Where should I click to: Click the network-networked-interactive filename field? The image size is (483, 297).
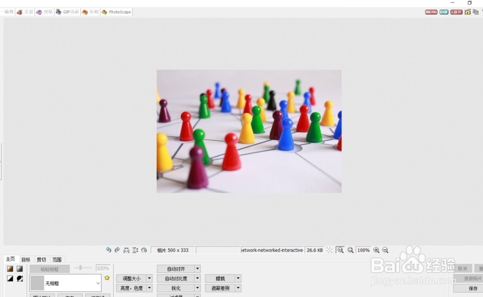272,250
